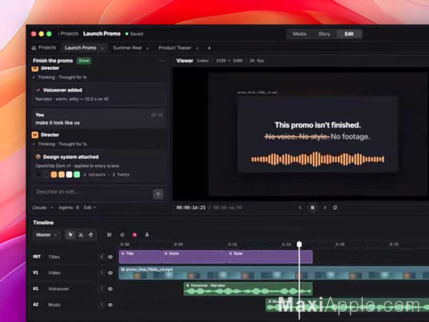Hide the Titles track with eye icon
429x322 pixels.
[110, 257]
